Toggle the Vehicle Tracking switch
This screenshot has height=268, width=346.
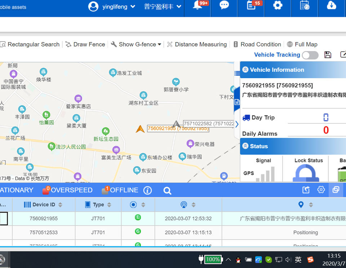(310, 55)
